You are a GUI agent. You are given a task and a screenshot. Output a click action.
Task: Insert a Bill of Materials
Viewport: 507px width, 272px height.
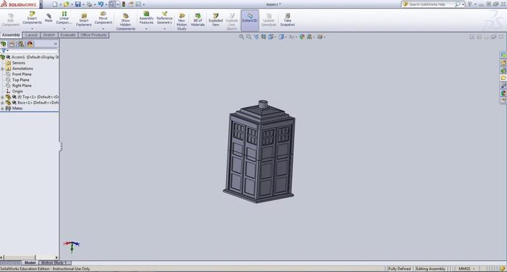[x=198, y=20]
